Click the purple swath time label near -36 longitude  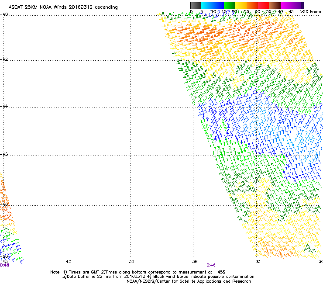coord(211,265)
